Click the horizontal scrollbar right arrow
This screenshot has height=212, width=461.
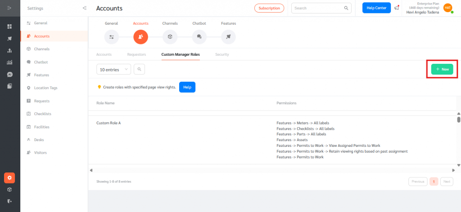point(453,170)
